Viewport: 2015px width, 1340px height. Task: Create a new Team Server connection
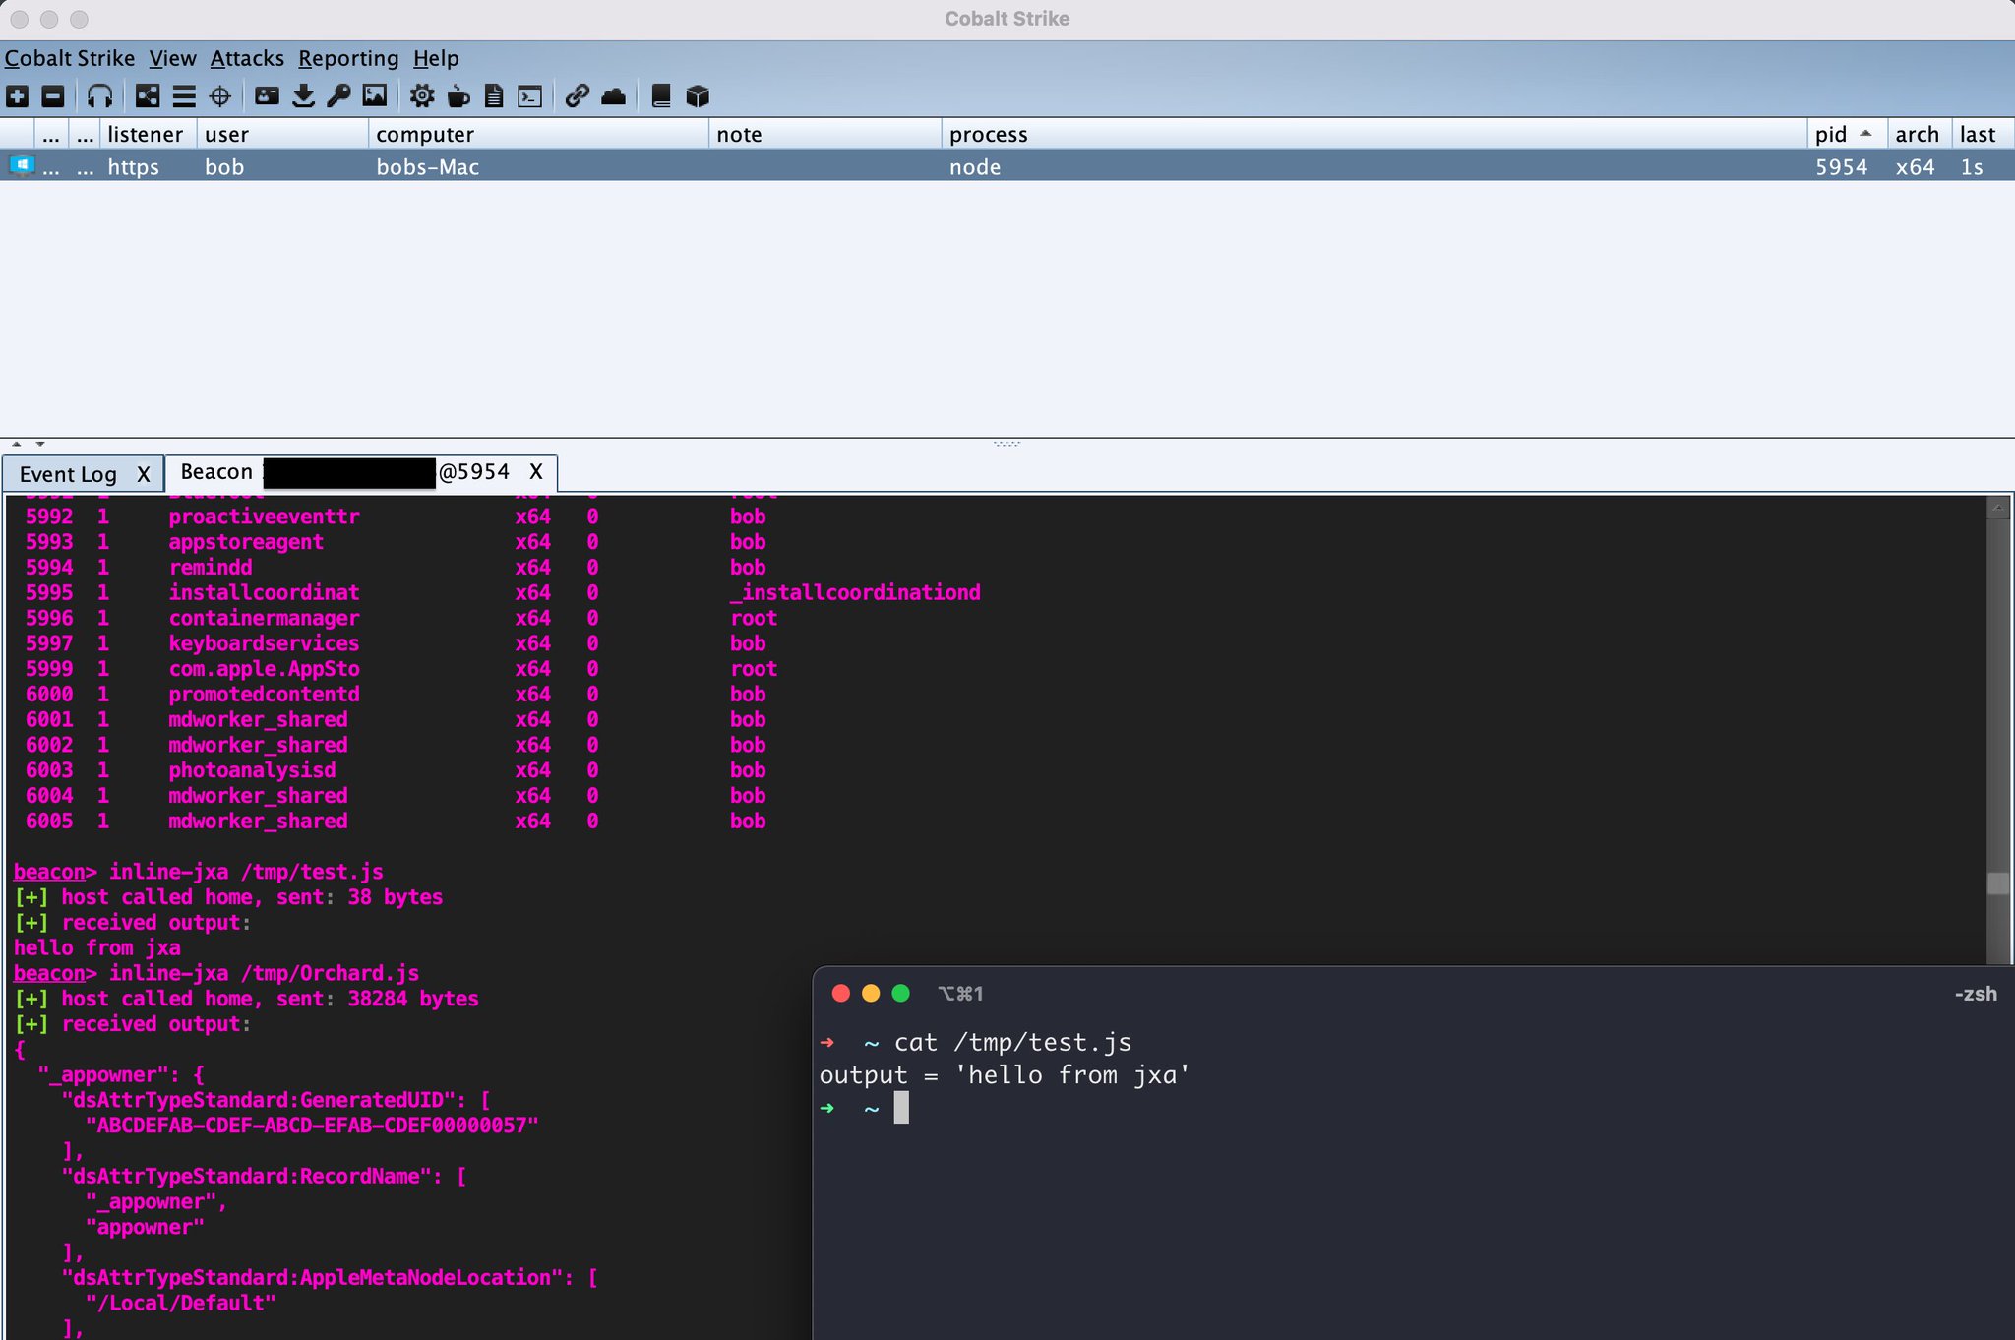click(18, 95)
